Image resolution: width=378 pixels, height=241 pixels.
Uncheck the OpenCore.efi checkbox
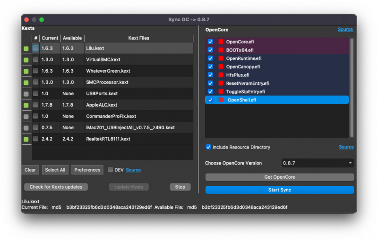[x=210, y=42]
